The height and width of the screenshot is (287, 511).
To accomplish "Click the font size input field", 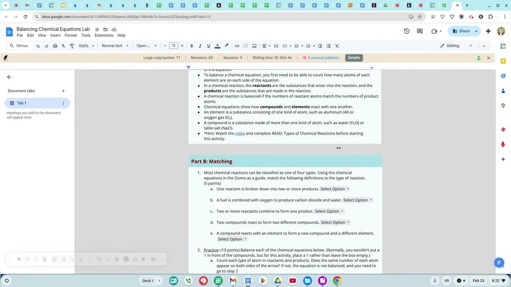I will 173,46.
